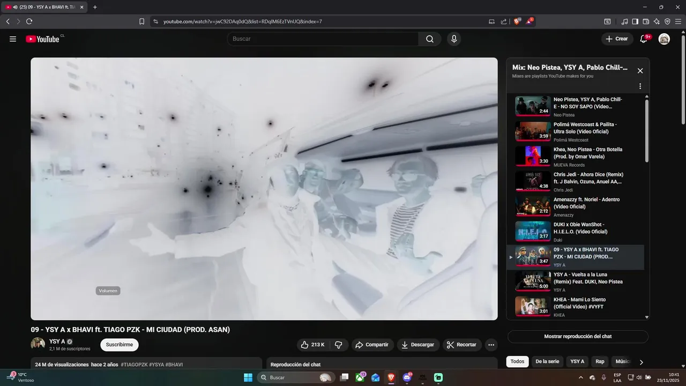The height and width of the screenshot is (386, 686).
Task: Open Leo AI sparkle icon
Action: pos(657,21)
